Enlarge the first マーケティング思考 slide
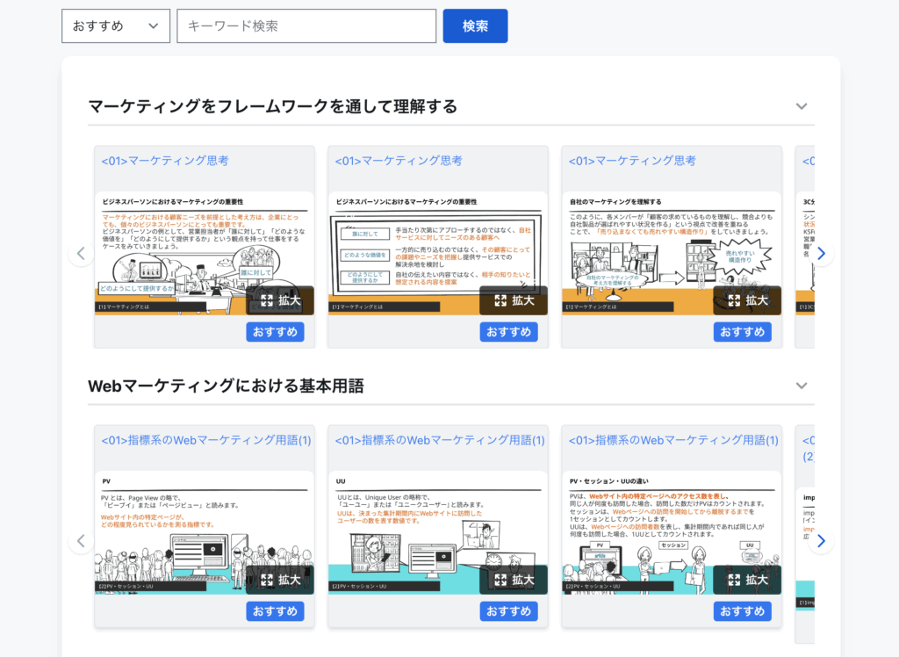Screen dimensions: 899x657 (x=277, y=300)
